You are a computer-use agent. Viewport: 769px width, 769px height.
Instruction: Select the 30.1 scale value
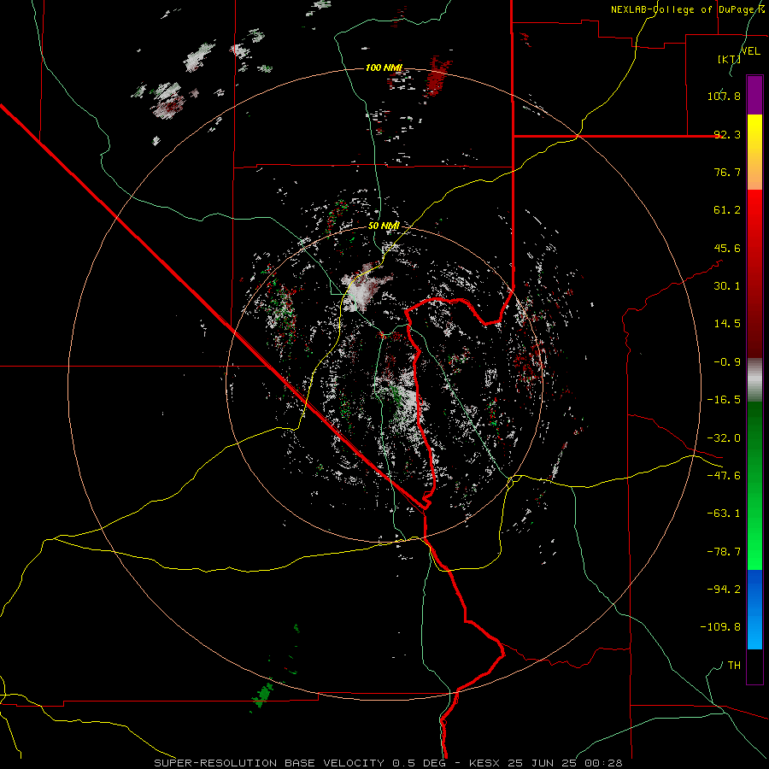click(x=727, y=286)
